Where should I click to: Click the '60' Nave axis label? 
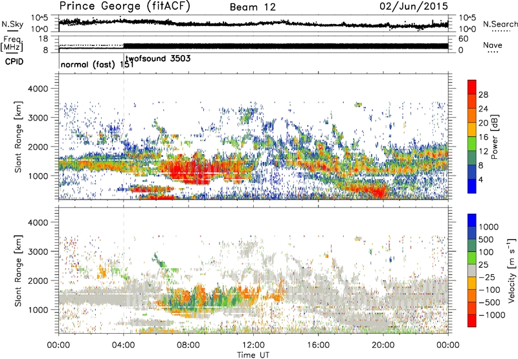463,39
